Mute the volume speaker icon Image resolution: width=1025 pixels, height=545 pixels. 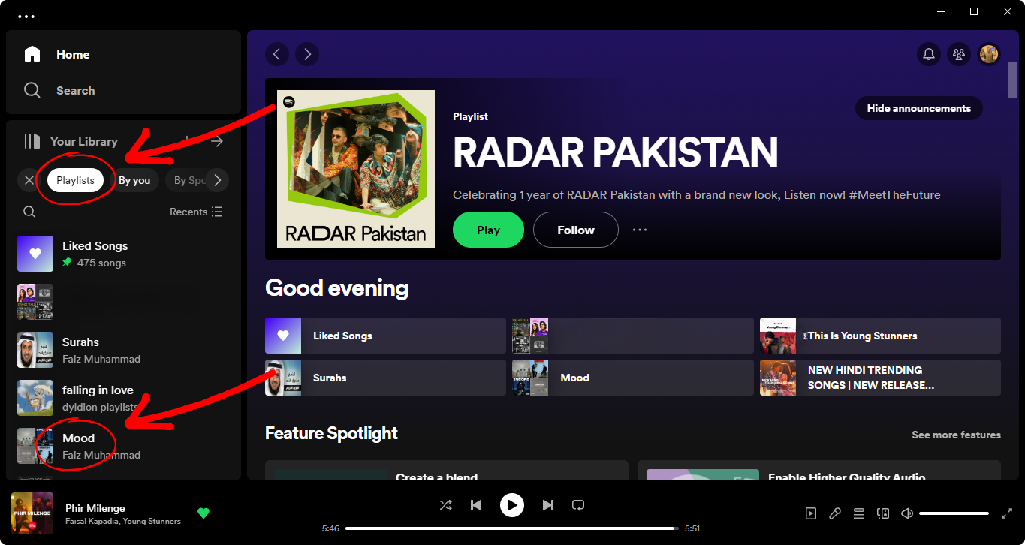click(x=907, y=513)
